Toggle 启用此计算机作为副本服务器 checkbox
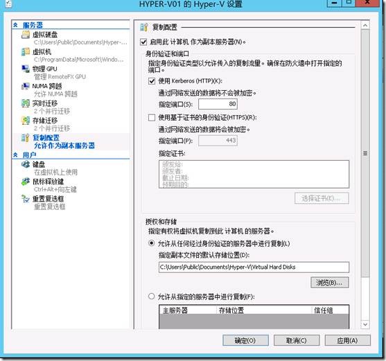The width and height of the screenshot is (386, 361). (x=143, y=42)
